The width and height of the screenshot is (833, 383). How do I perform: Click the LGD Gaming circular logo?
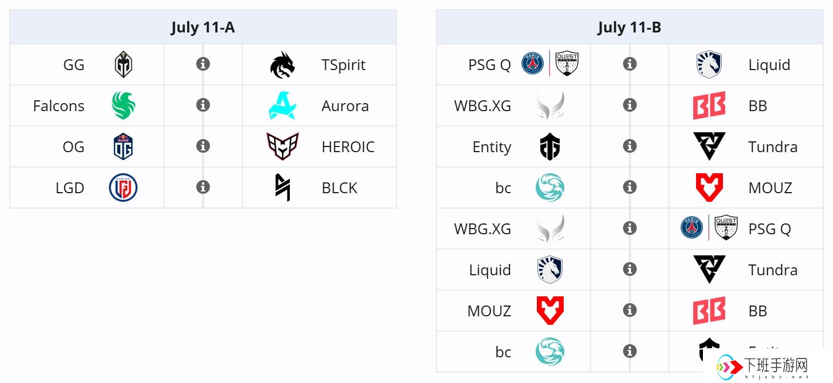pyautogui.click(x=123, y=188)
